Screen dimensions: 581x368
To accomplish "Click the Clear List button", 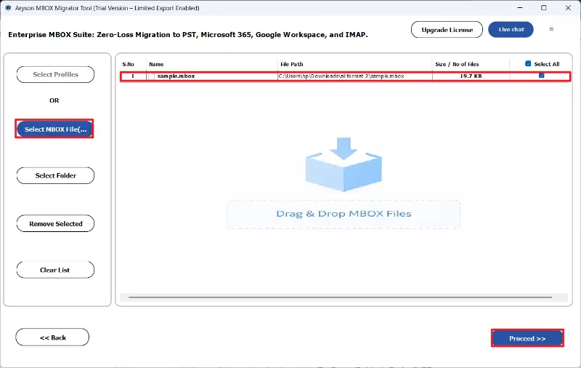I will pos(55,270).
